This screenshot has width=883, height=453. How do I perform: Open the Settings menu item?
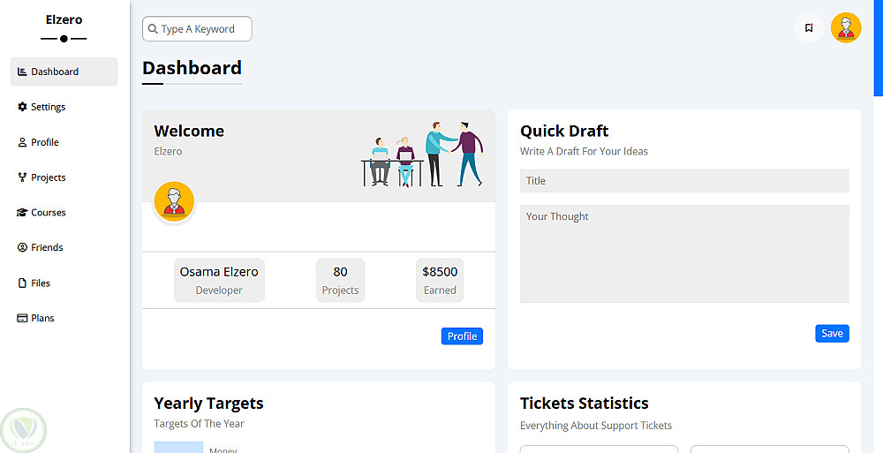click(48, 107)
